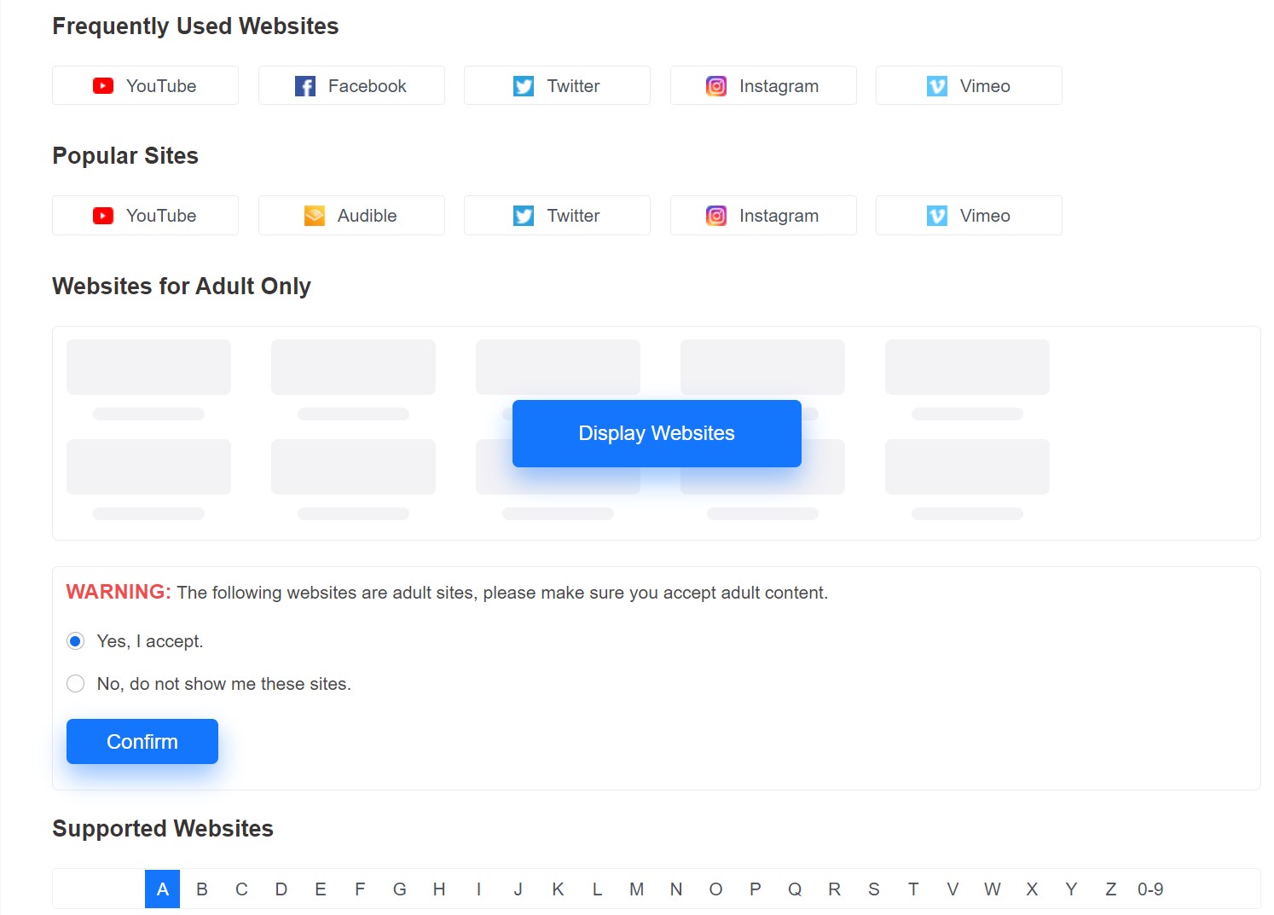The height and width of the screenshot is (915, 1274).
Task: Pick letter R from the alphabet bar
Action: click(834, 889)
